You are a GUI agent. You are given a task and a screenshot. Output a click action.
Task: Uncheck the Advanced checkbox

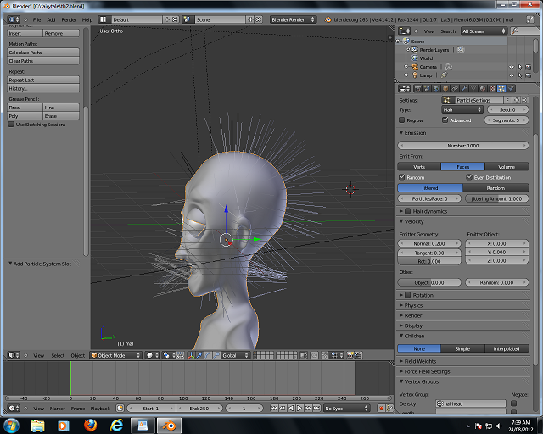pos(445,120)
